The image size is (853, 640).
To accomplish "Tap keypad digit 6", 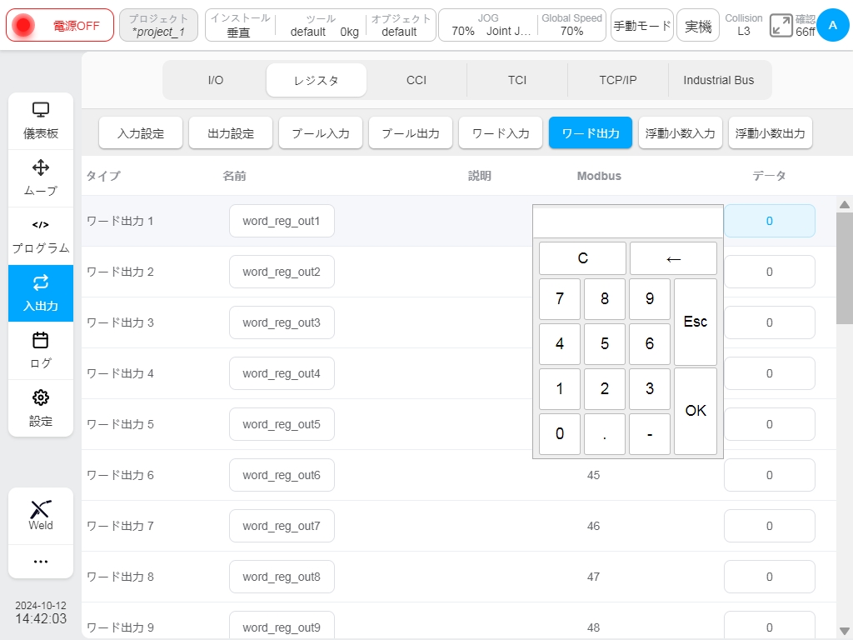I will point(650,344).
